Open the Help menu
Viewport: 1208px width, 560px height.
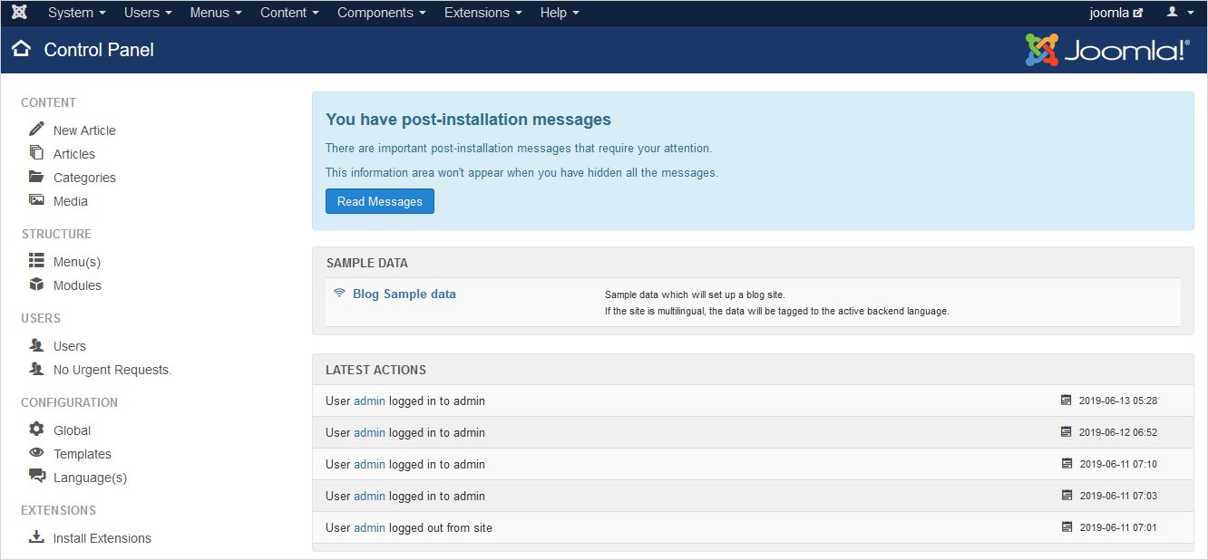559,13
